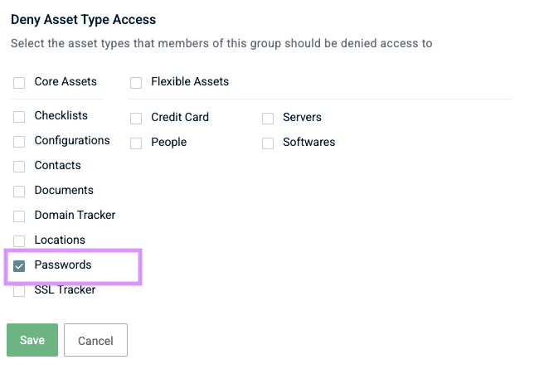Select the People checkbox
Viewport: 544px width, 374px height.
tap(136, 143)
